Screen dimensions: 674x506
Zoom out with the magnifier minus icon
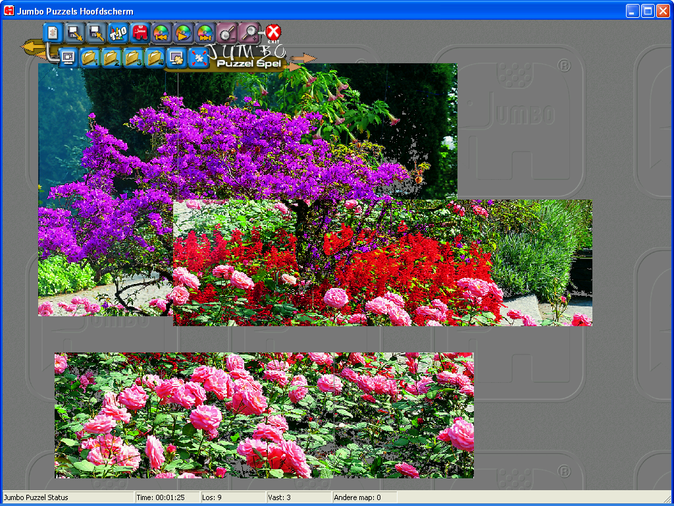(227, 33)
